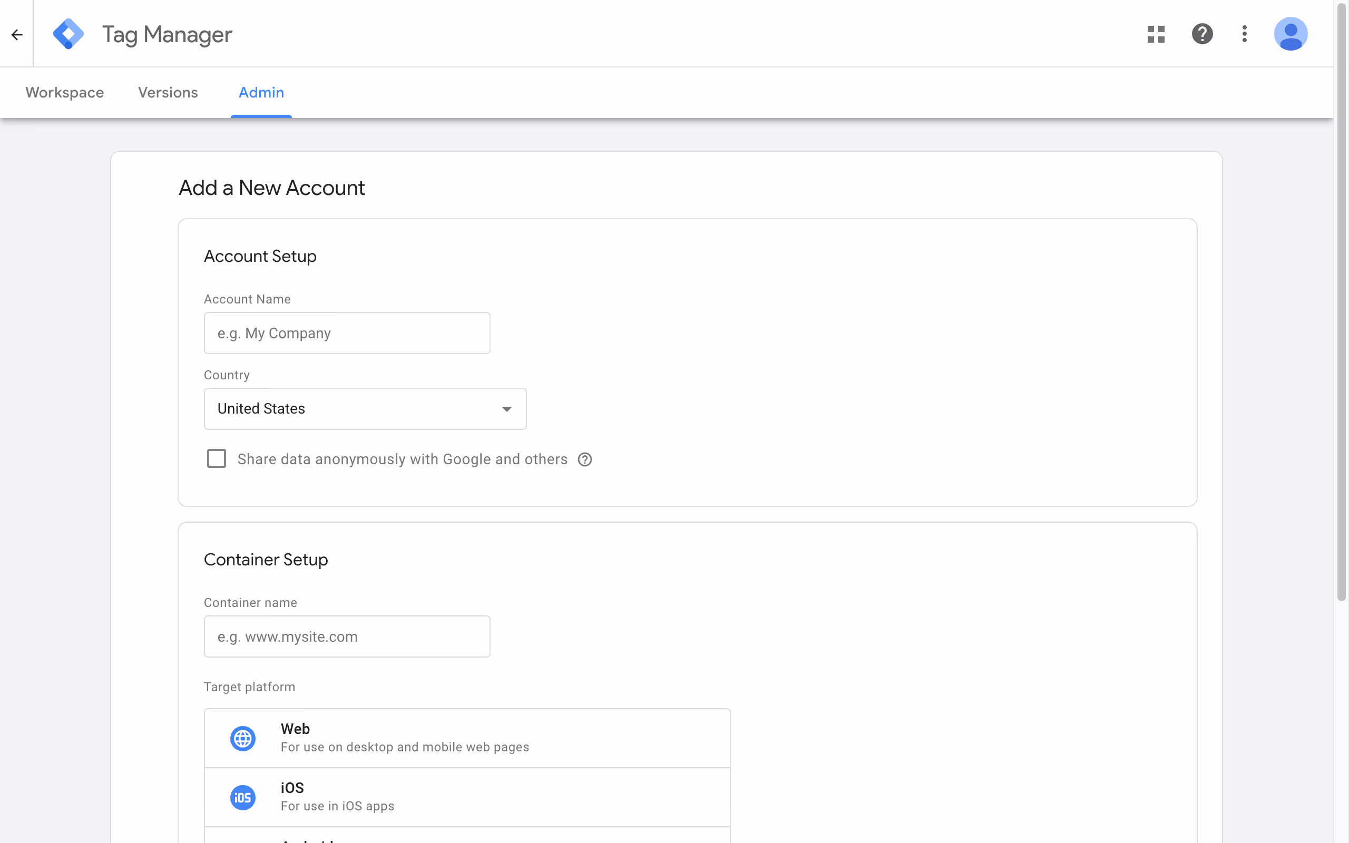The height and width of the screenshot is (843, 1349).
Task: Click the Tag Manager title text
Action: pos(167,35)
